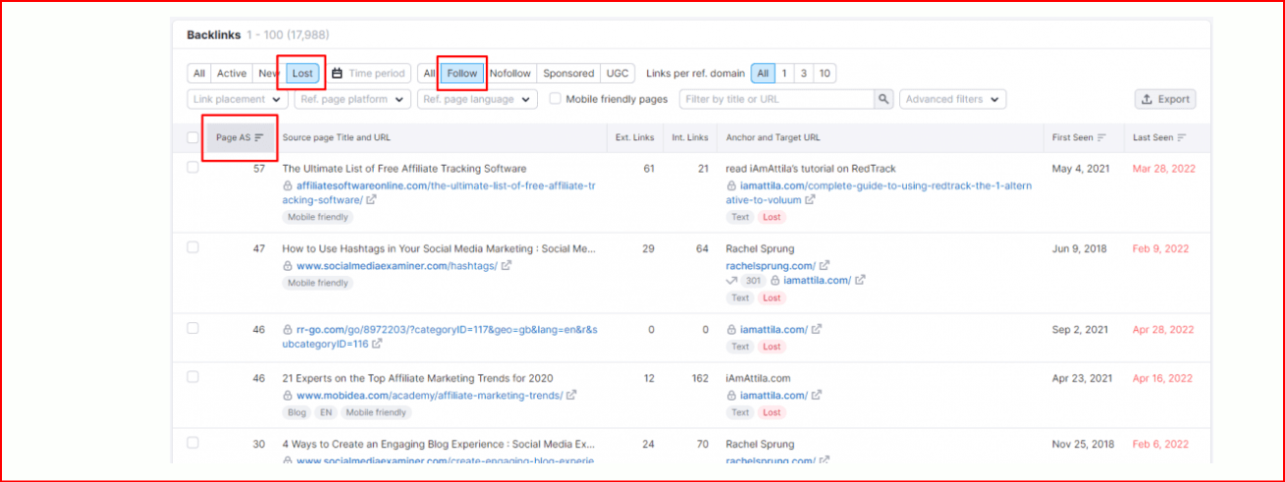1285x482 pixels.
Task: Expand the Advanced filters dropdown
Action: click(954, 99)
